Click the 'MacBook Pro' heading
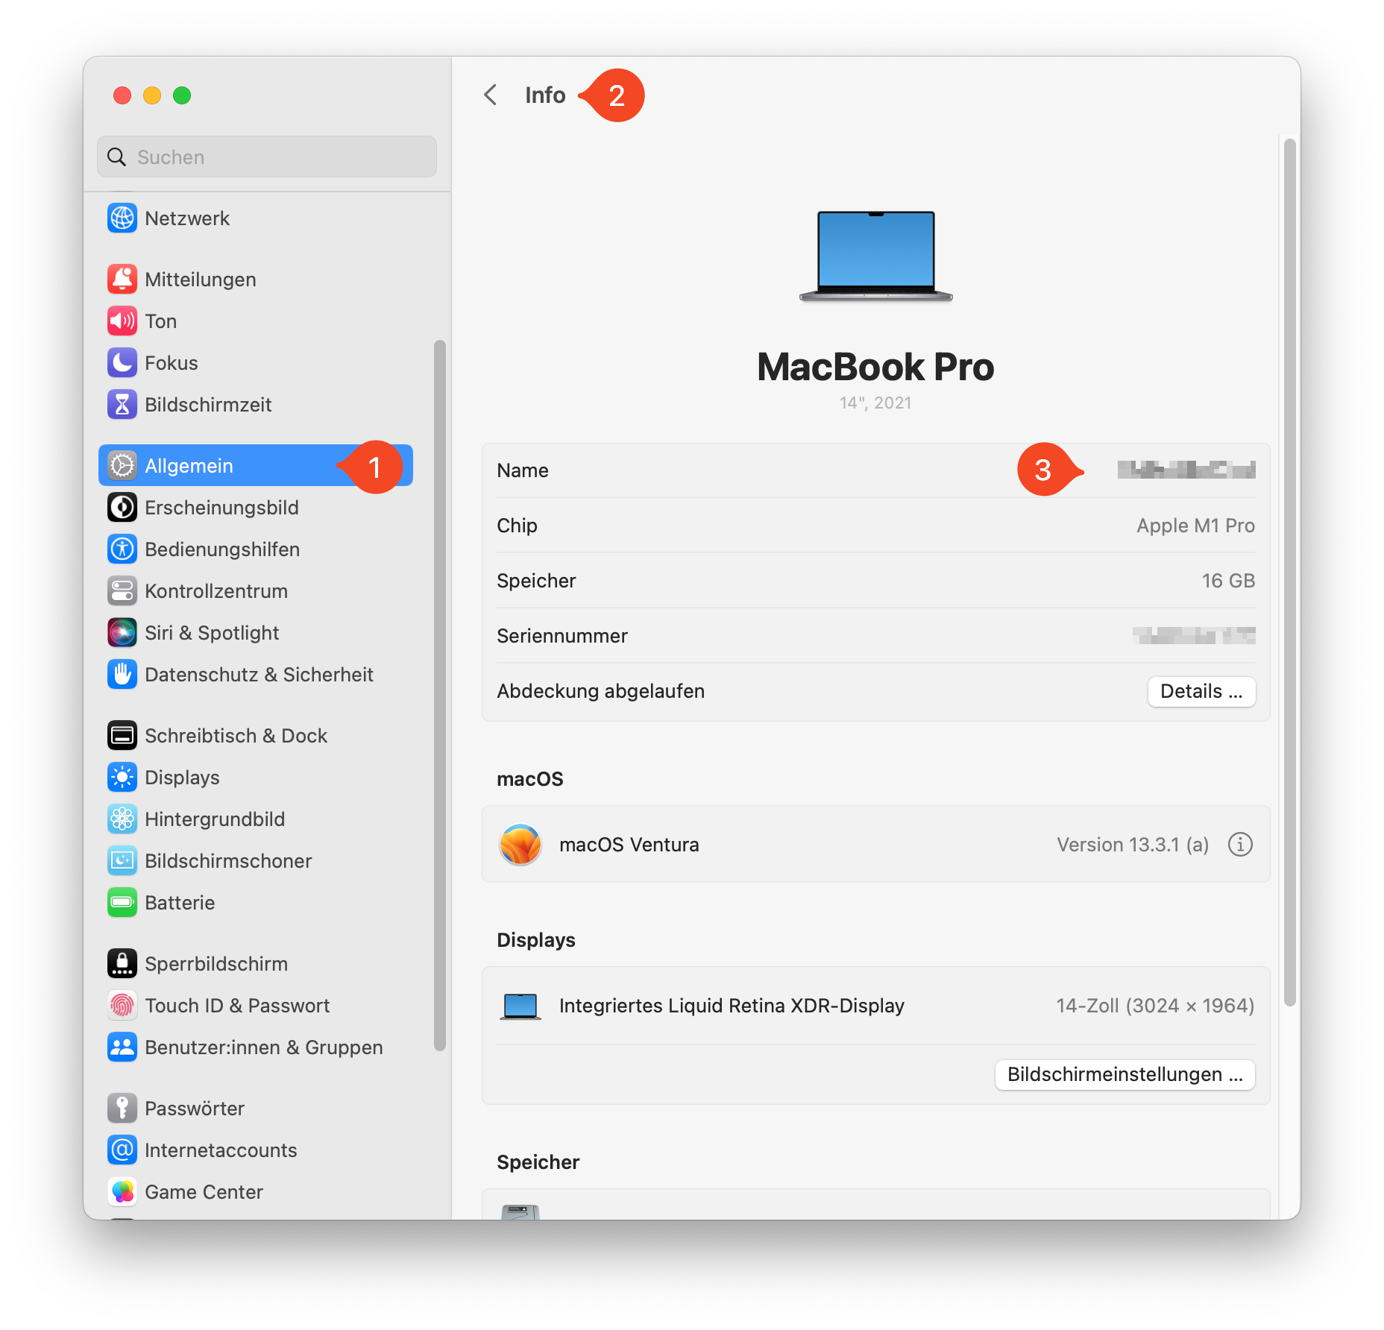The height and width of the screenshot is (1330, 1384). coord(875,367)
